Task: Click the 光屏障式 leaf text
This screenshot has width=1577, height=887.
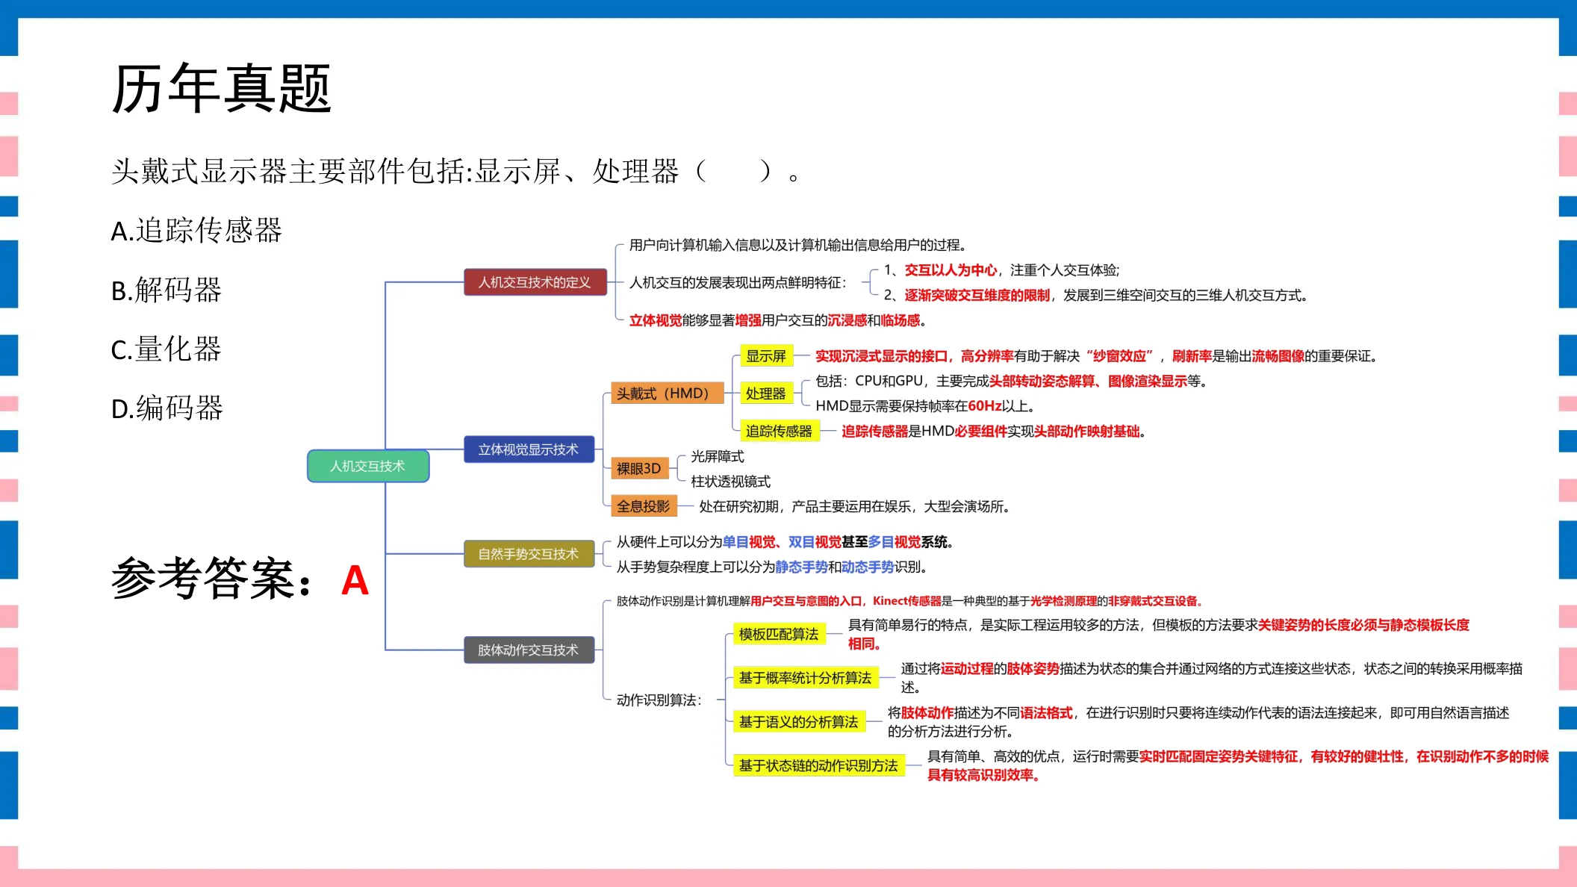Action: (718, 456)
